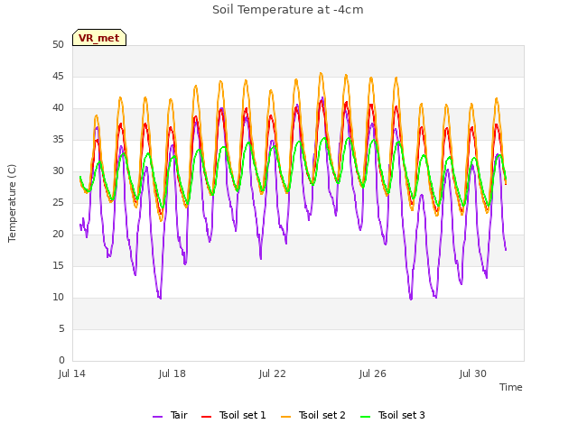
Task: Click the chart title Soil Temperature at -4cm
Action: (288, 10)
